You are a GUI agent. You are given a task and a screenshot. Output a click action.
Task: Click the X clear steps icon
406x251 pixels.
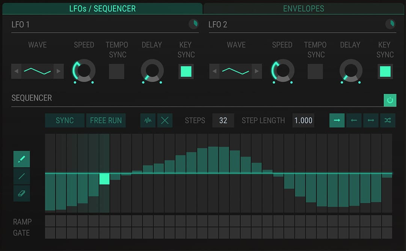point(165,120)
